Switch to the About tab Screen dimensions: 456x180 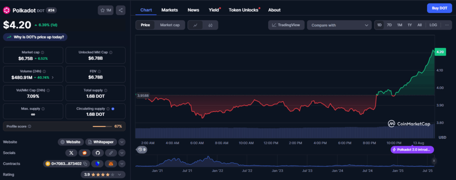tap(274, 10)
